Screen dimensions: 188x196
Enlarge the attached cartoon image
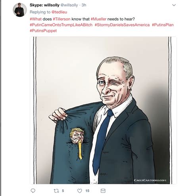point(103,110)
